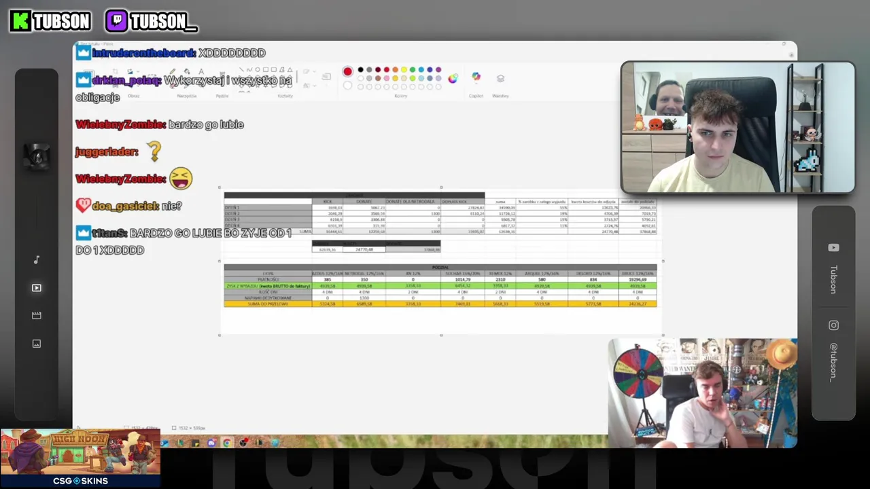
Task: Click username juggerlader in chat
Action: [x=107, y=151]
